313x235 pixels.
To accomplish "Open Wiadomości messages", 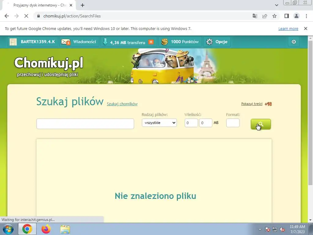I will [79, 42].
